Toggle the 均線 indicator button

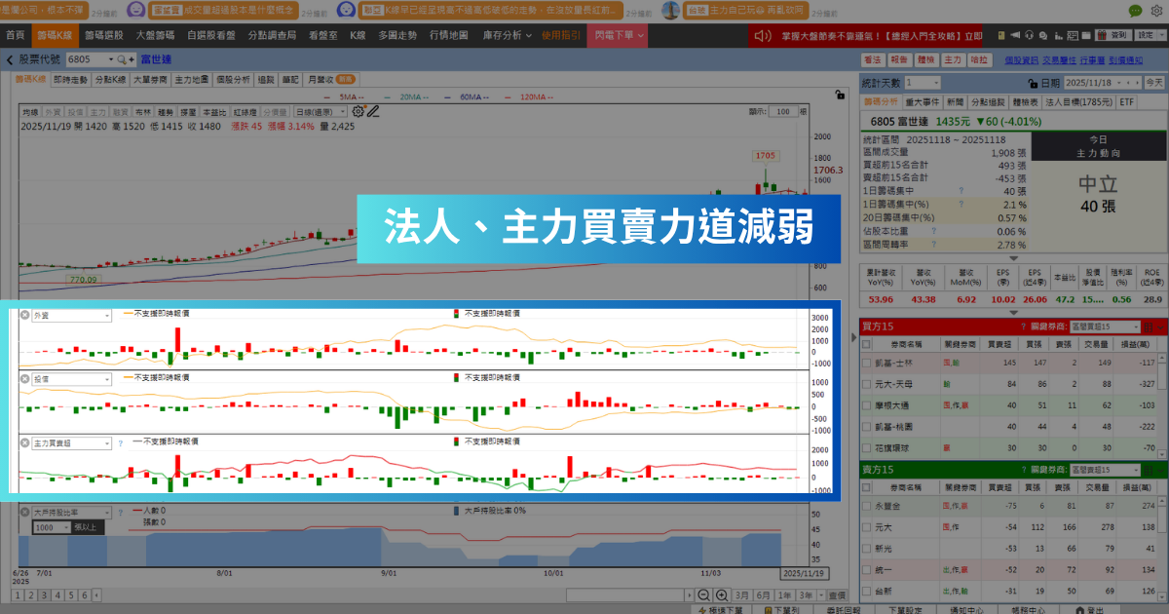(x=30, y=112)
